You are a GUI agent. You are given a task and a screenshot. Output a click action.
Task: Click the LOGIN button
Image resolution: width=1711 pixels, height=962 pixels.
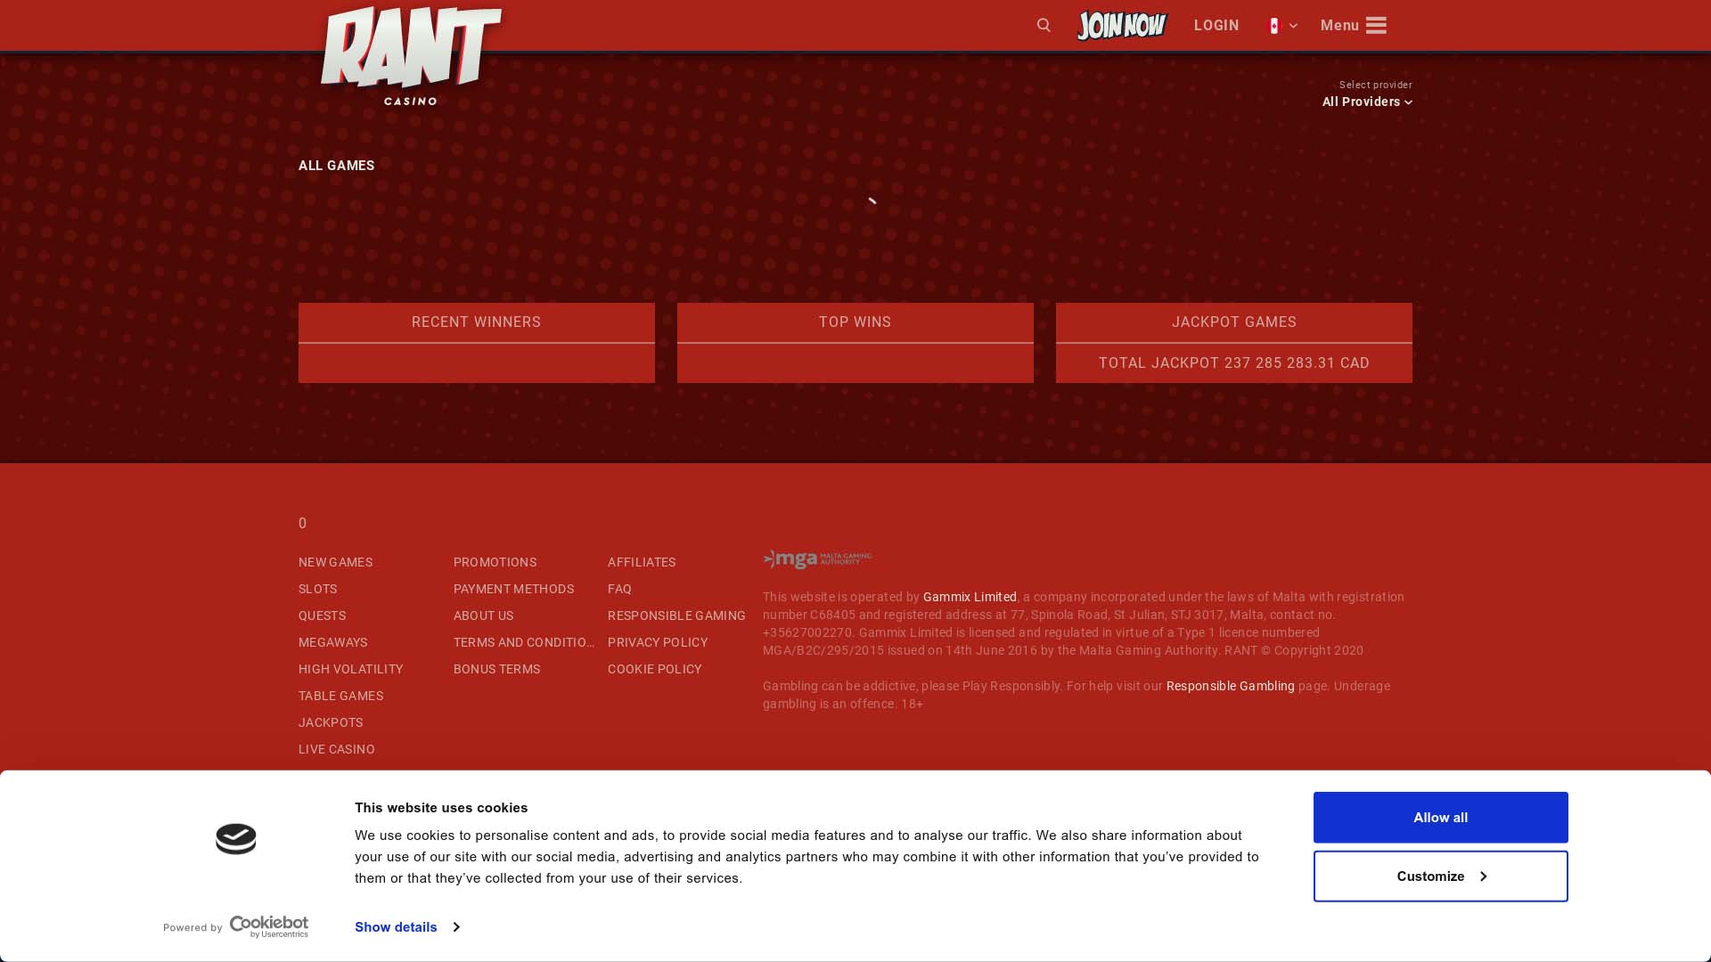[1216, 25]
